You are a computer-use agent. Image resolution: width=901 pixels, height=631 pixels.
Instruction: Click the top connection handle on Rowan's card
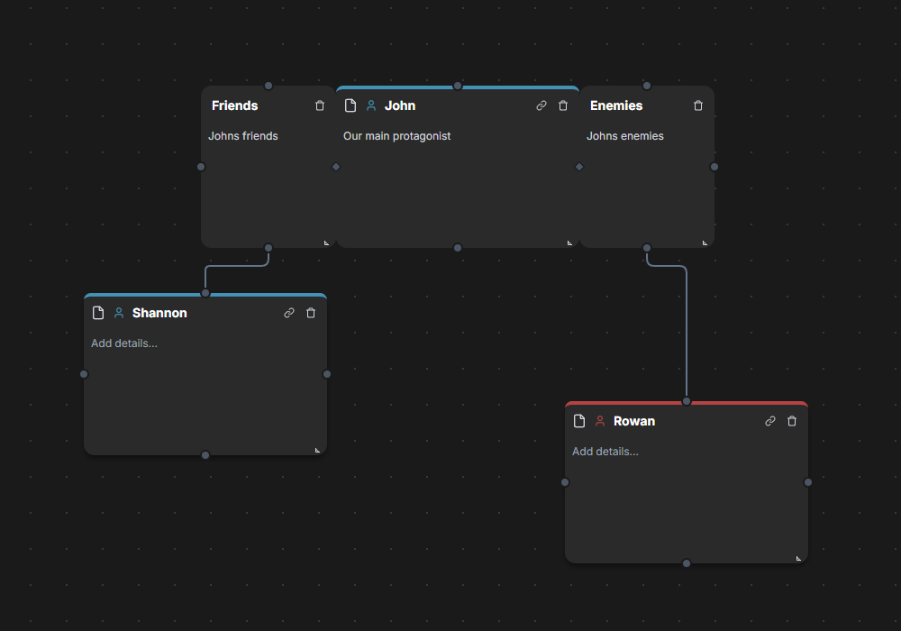[687, 400]
